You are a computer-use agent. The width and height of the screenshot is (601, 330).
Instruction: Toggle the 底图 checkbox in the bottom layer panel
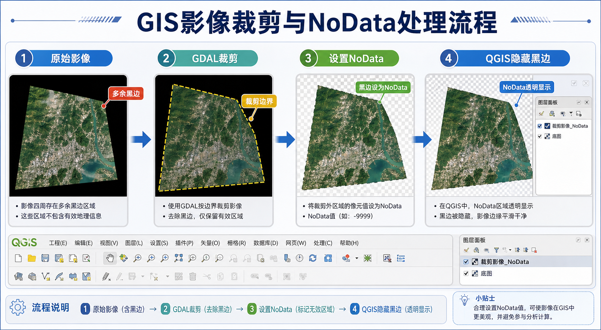point(466,274)
